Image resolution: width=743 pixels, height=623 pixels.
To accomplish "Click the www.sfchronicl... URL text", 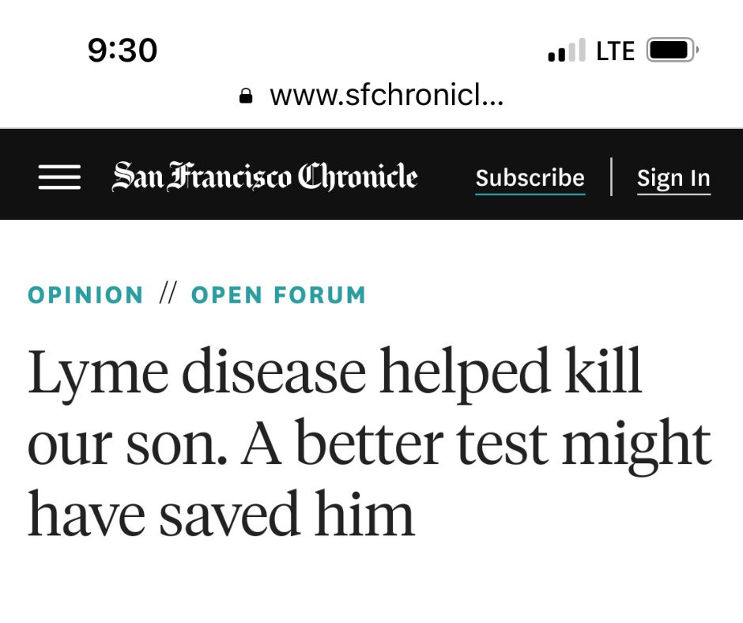I will (x=387, y=96).
